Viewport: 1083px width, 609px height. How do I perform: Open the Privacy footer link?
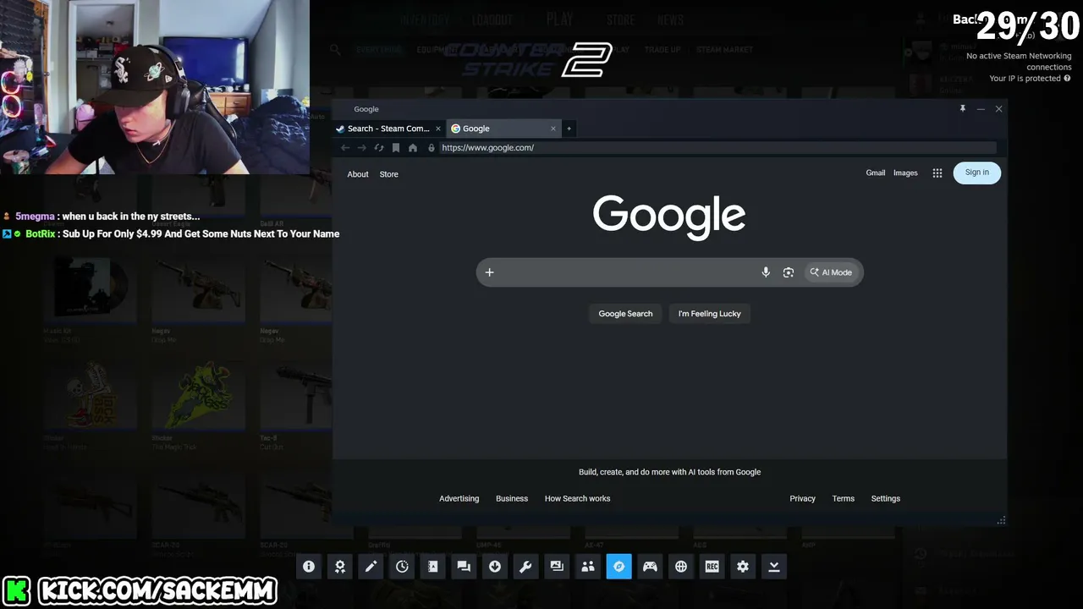coord(803,499)
